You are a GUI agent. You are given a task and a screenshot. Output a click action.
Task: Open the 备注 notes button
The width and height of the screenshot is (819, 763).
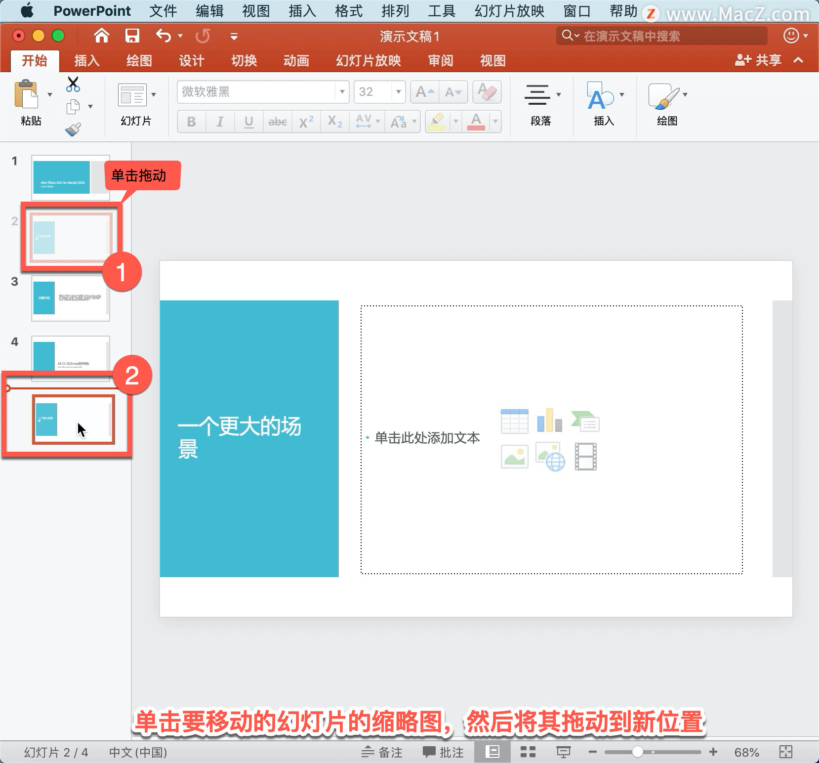coord(382,752)
